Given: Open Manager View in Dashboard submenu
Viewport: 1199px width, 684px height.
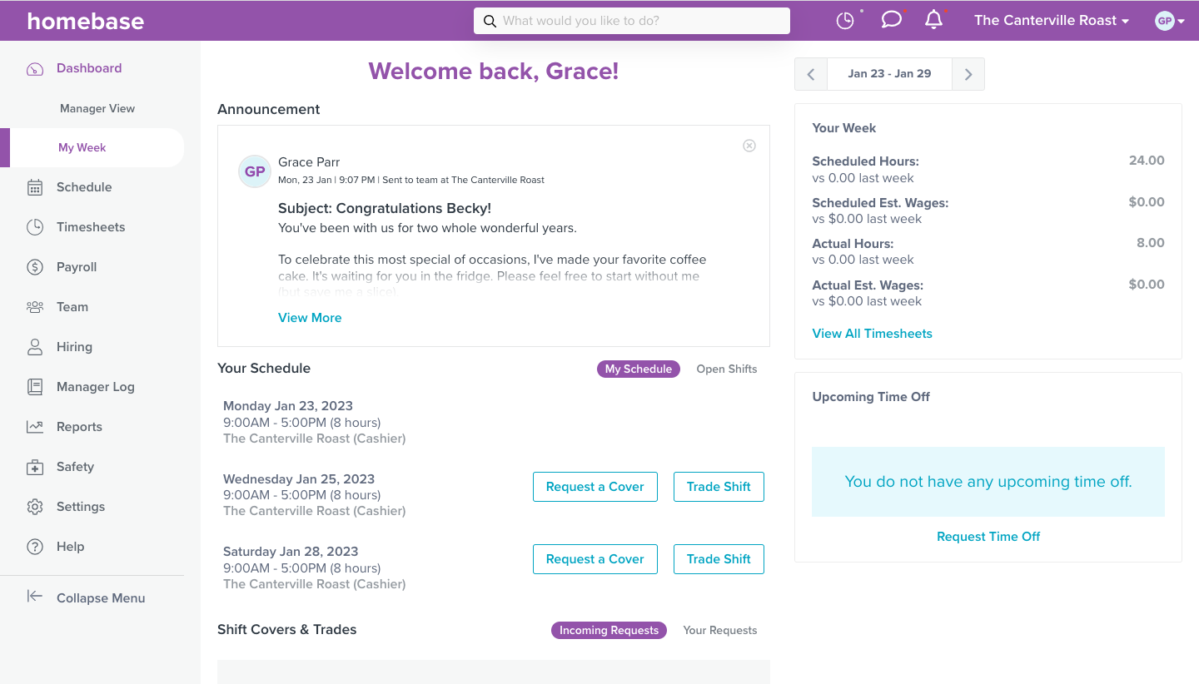Looking at the screenshot, I should tap(97, 108).
